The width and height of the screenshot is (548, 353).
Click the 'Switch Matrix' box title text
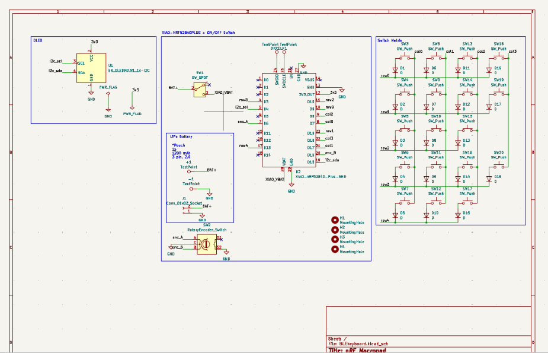390,40
